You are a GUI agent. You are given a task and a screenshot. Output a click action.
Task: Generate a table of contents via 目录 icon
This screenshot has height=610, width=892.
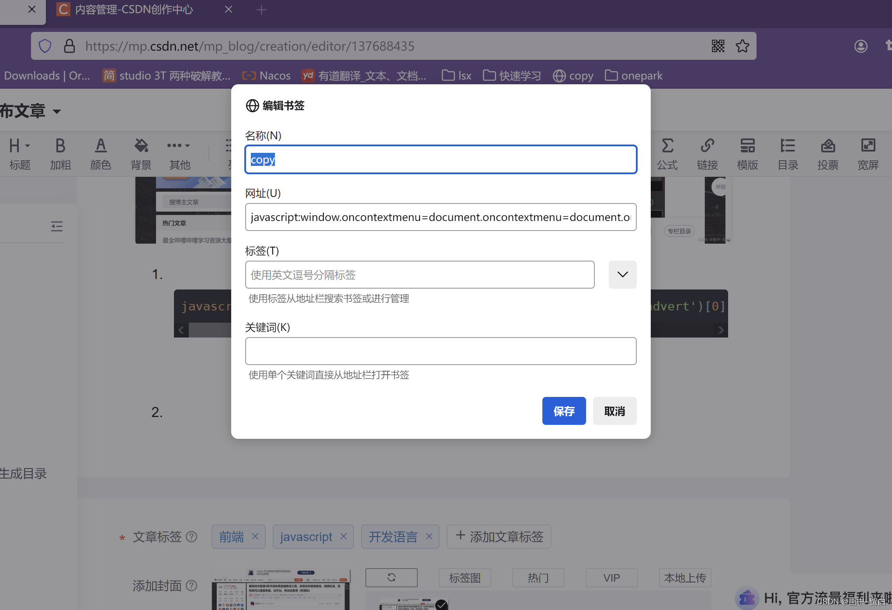tap(787, 153)
